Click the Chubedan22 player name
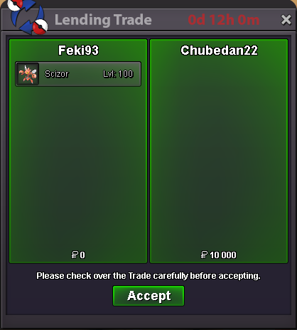The image size is (297, 330). click(x=219, y=50)
